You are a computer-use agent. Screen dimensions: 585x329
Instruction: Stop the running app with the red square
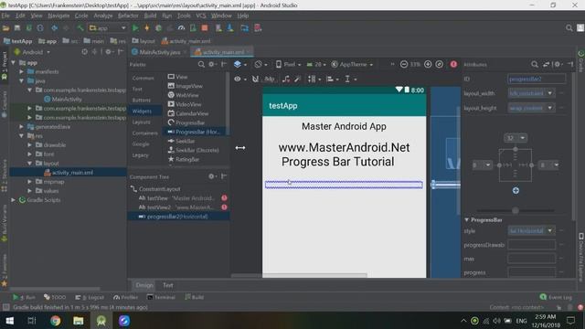coord(205,28)
